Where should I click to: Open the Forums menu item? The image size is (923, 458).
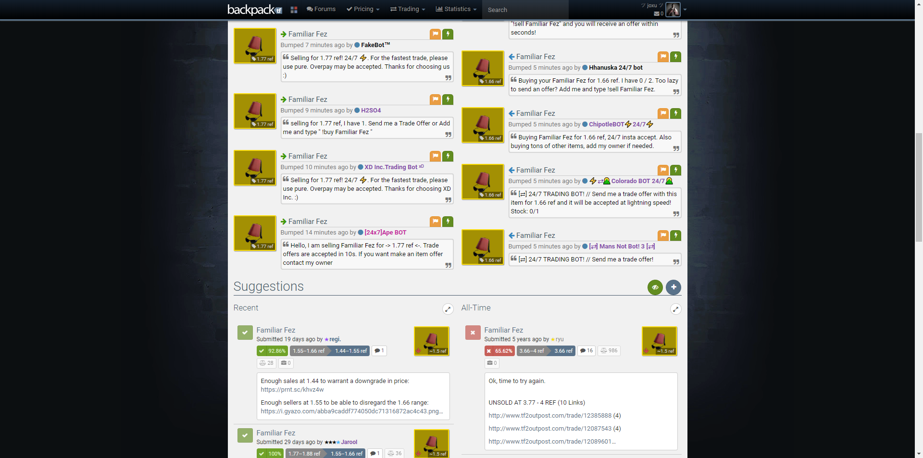(321, 9)
